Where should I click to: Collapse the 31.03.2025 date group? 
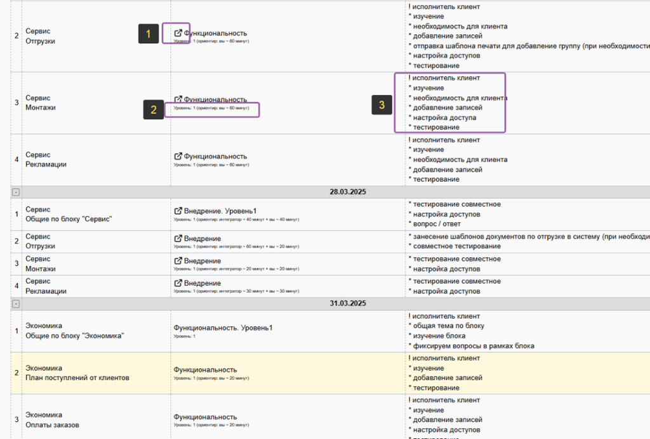coord(16,303)
